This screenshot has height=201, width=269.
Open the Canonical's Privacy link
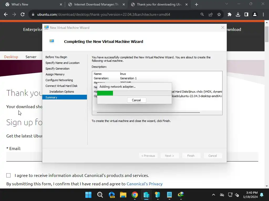pos(144,184)
